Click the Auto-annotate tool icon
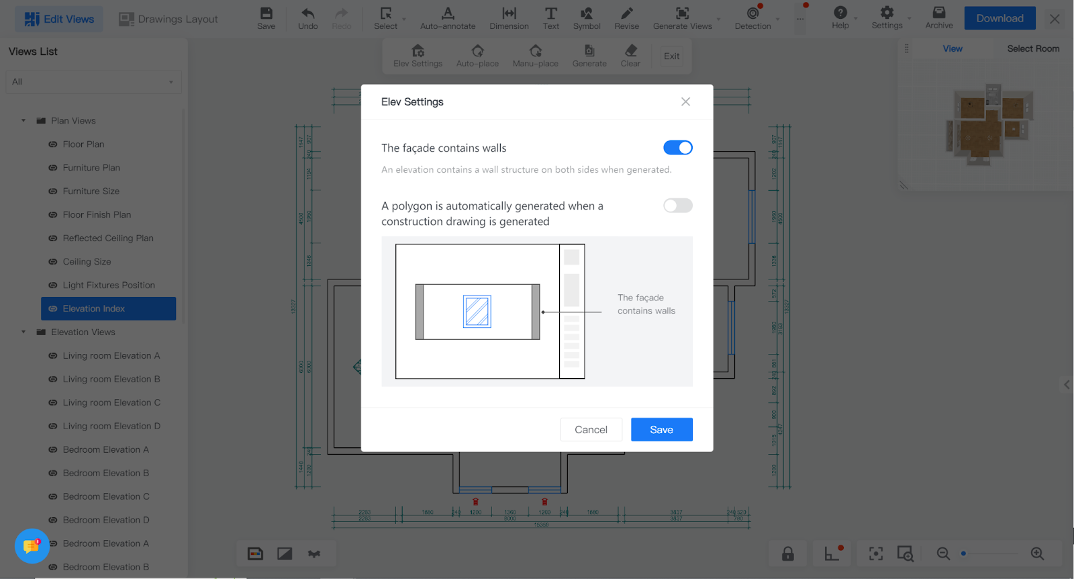 tap(448, 14)
